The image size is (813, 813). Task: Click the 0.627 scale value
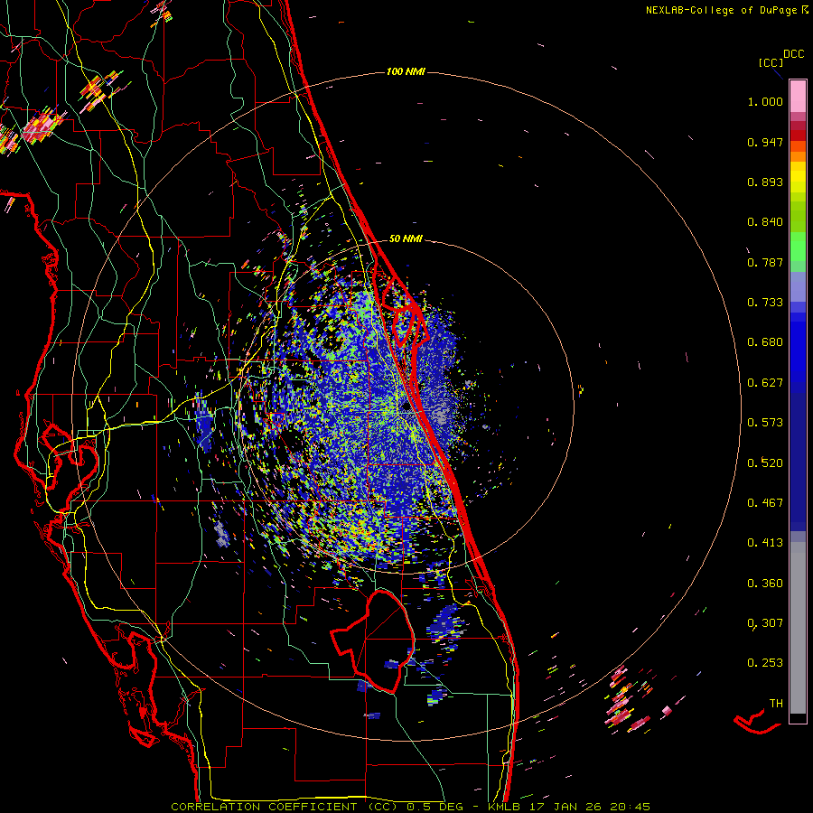click(x=765, y=383)
